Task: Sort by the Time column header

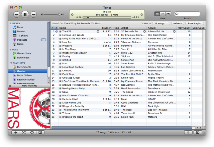Action: pos(116,28)
